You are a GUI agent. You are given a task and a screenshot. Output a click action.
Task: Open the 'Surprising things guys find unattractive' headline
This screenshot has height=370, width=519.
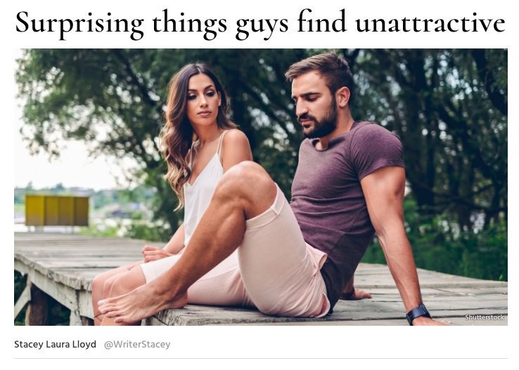coord(260,24)
